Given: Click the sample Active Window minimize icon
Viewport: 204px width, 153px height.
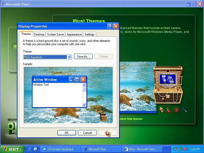Looking at the screenshot, I should (x=71, y=79).
